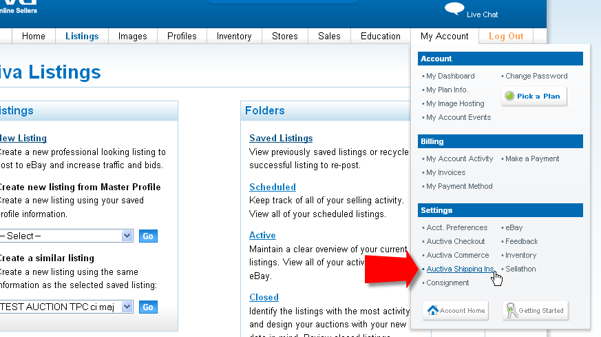Click the Account Home house icon
601x337 pixels.
[433, 310]
